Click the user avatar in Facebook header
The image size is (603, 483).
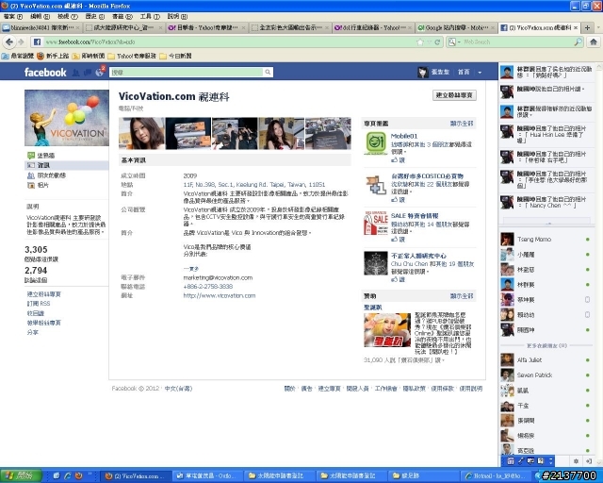pyautogui.click(x=423, y=72)
